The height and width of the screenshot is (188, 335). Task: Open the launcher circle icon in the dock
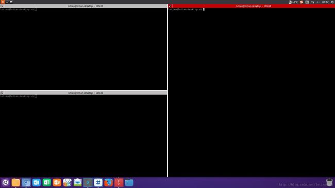pos(6,182)
